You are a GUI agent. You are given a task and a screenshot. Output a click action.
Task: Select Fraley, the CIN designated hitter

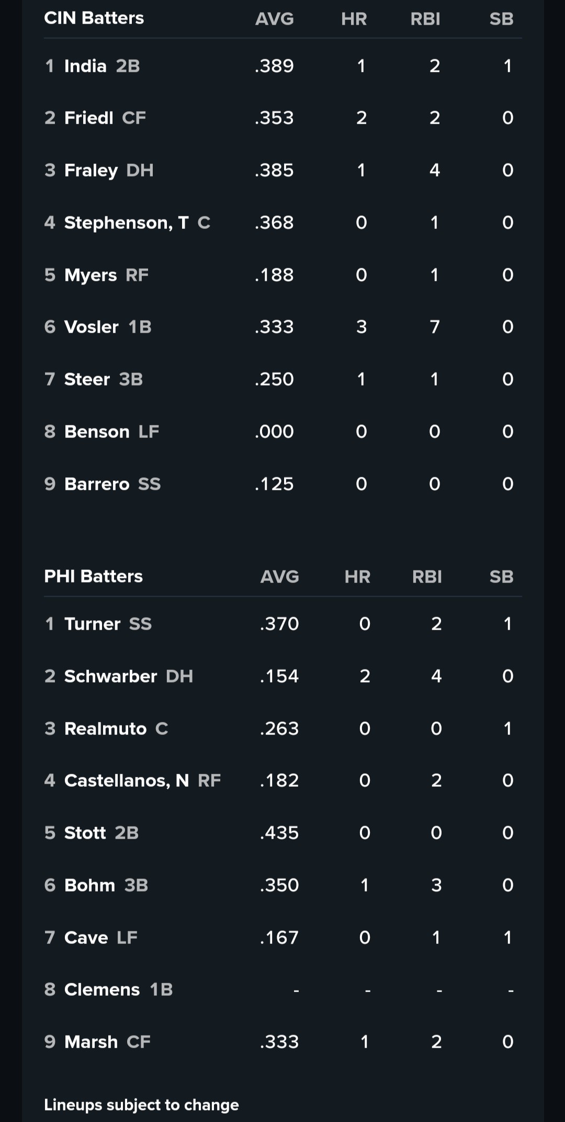pyautogui.click(x=91, y=170)
